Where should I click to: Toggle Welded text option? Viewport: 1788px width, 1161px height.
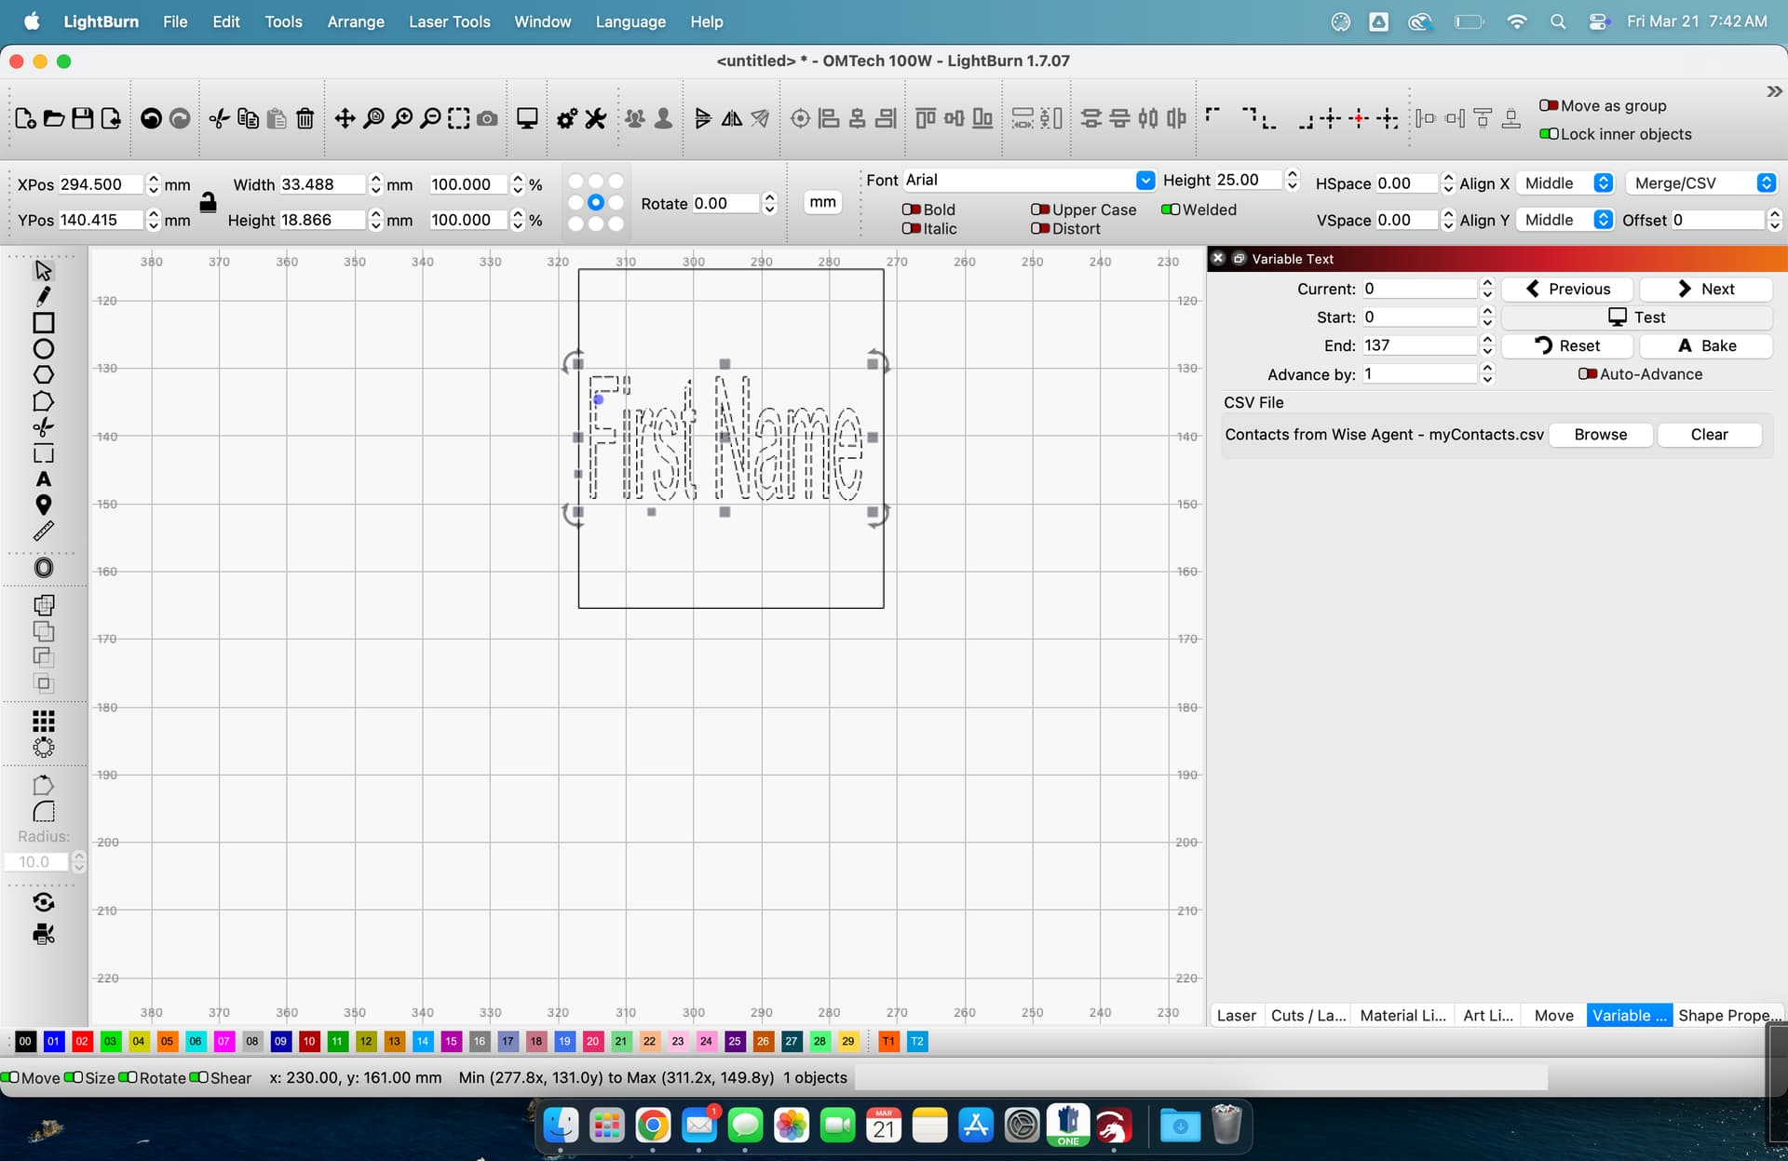pyautogui.click(x=1171, y=209)
